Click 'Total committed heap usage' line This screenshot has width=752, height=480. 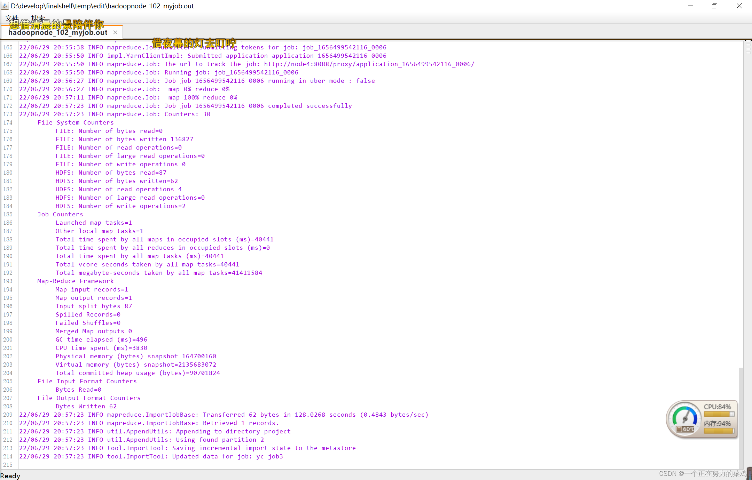click(138, 373)
